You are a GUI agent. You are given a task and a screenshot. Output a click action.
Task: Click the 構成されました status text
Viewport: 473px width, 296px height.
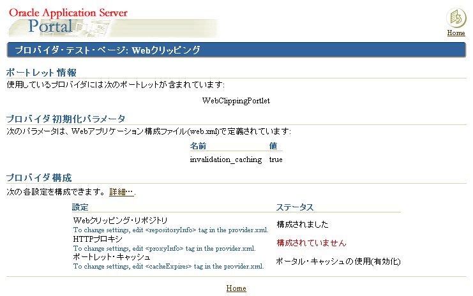coord(303,225)
